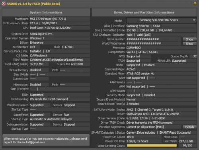Select the Hibernation Disabled value
This screenshot has height=150, width=199.
(x=35, y=84)
